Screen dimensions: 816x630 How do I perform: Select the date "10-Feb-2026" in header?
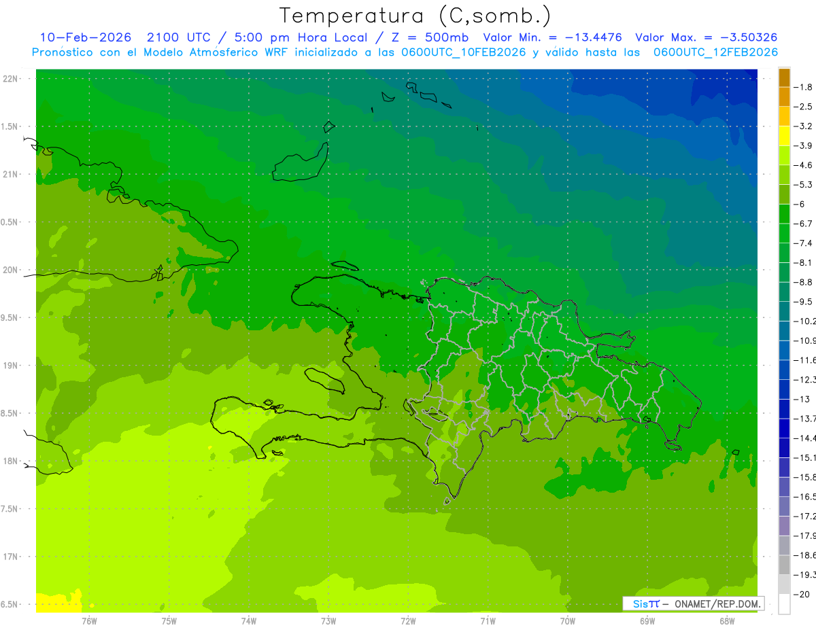coord(85,37)
